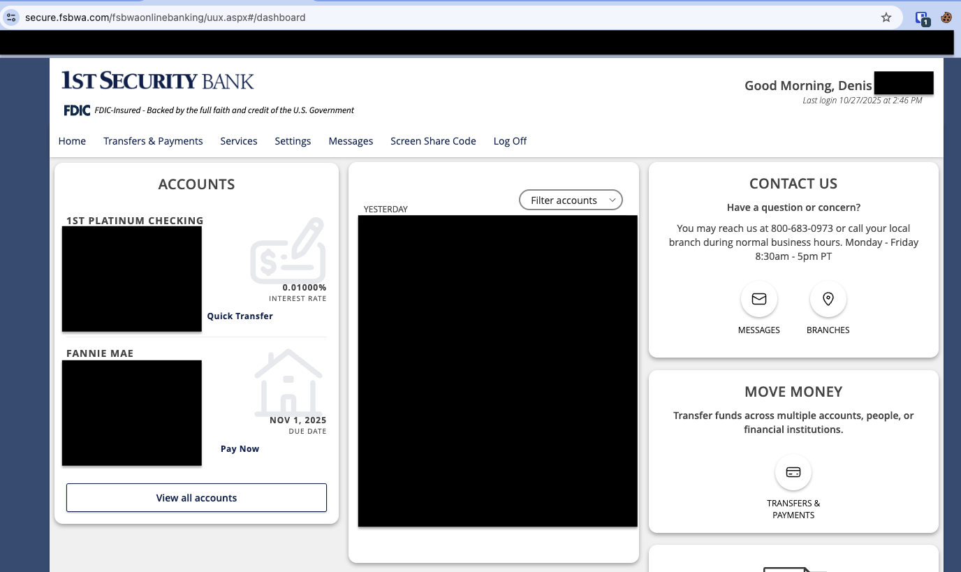Open Screen Share Code
This screenshot has height=572, width=961.
[x=433, y=141]
